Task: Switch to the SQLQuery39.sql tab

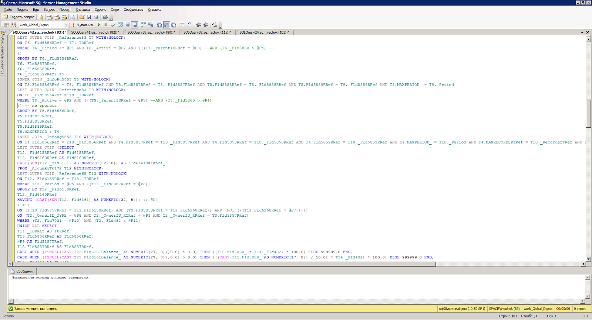Action: click(151, 32)
